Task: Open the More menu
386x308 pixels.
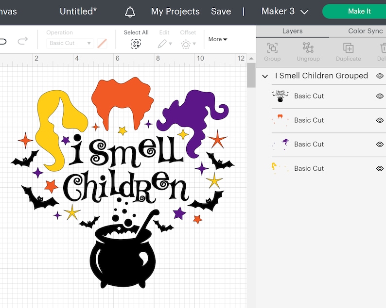Action: click(218, 39)
